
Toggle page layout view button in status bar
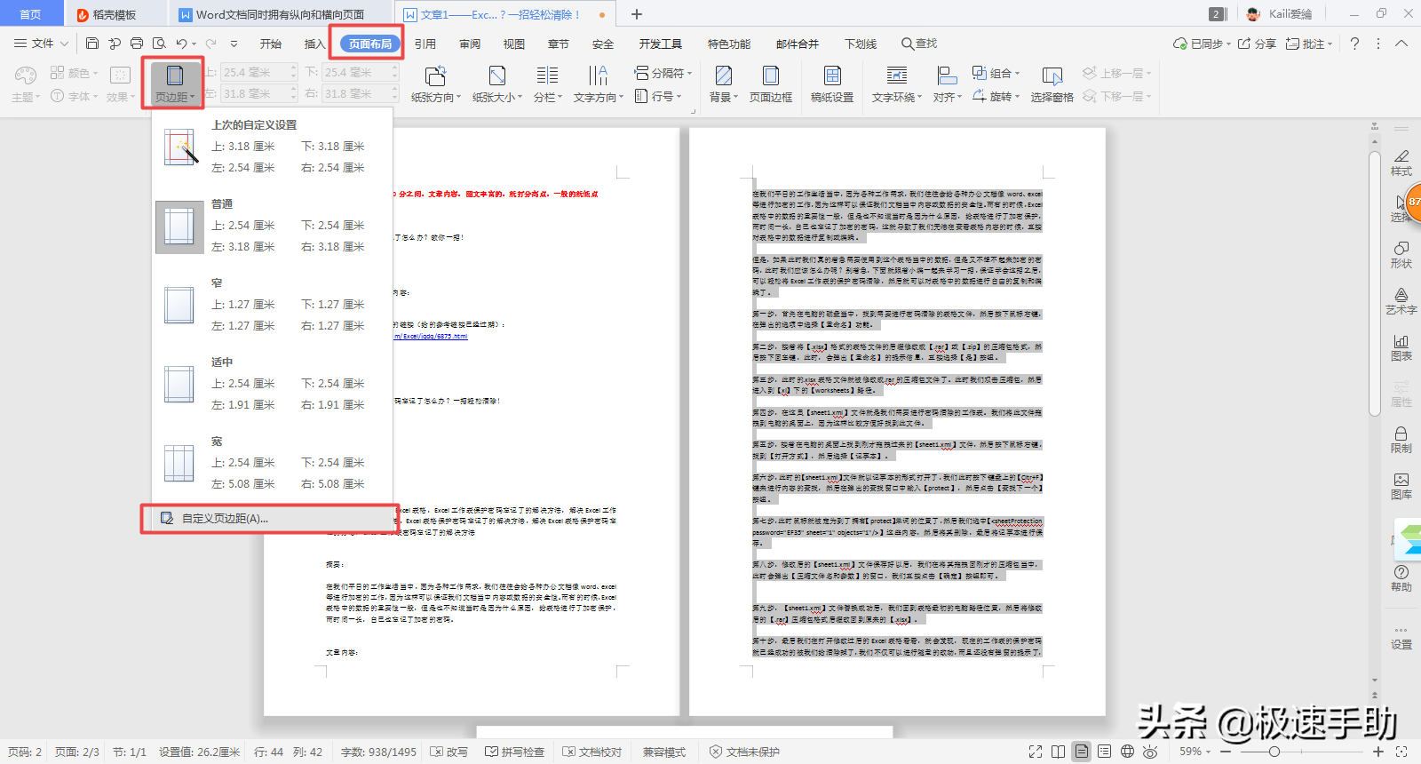pos(1081,752)
